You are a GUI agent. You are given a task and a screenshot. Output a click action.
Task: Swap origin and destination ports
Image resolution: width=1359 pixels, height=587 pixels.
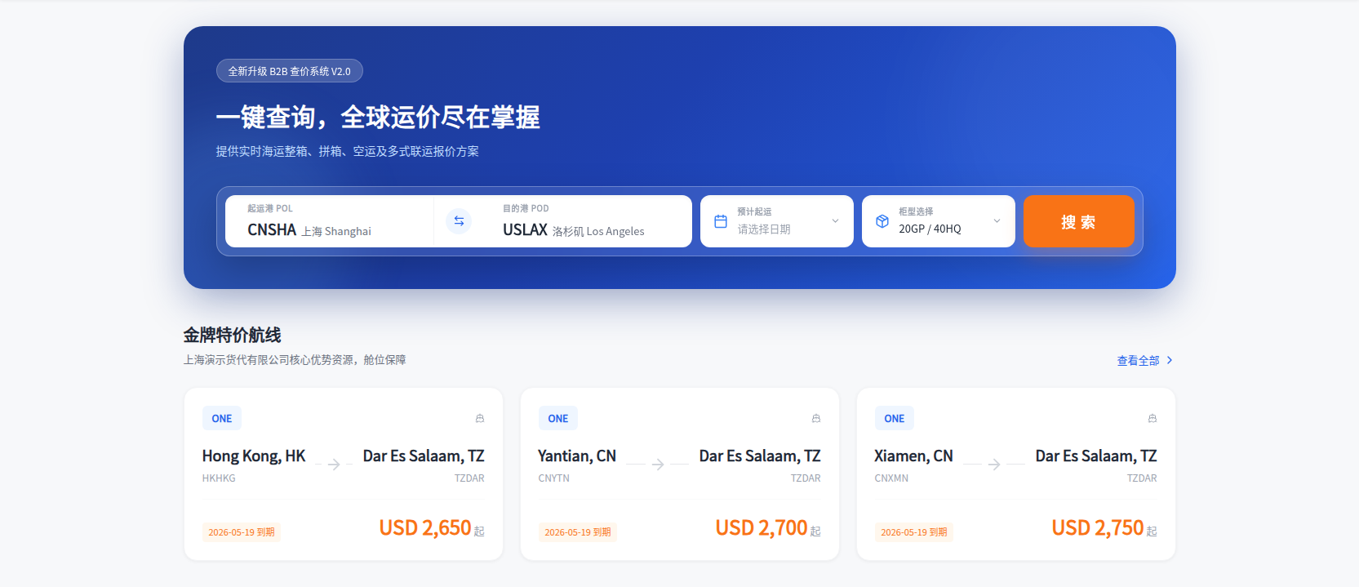coord(459,221)
